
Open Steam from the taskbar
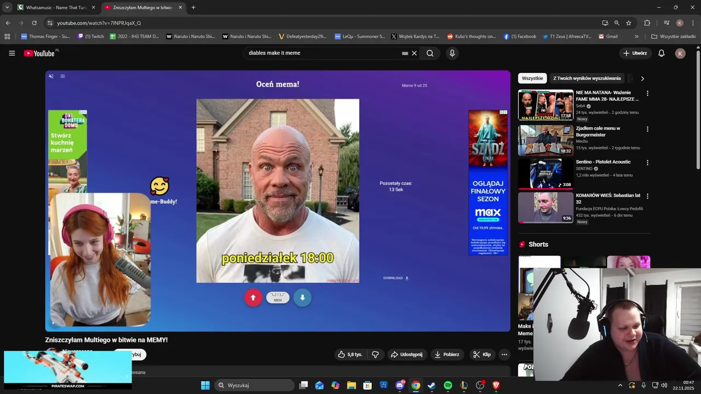coord(432,385)
